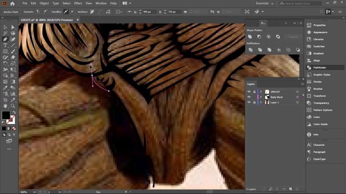Enable show handles for selected anchors
Image resolution: width=346 pixels, height=194 pixels.
66,12
